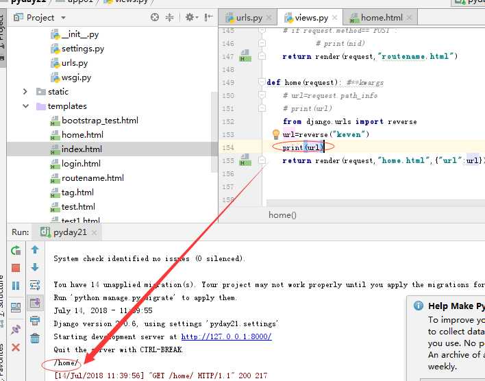This screenshot has width=485, height=381.
Task: Toggle fold marker on line 147
Action: pos(262,56)
